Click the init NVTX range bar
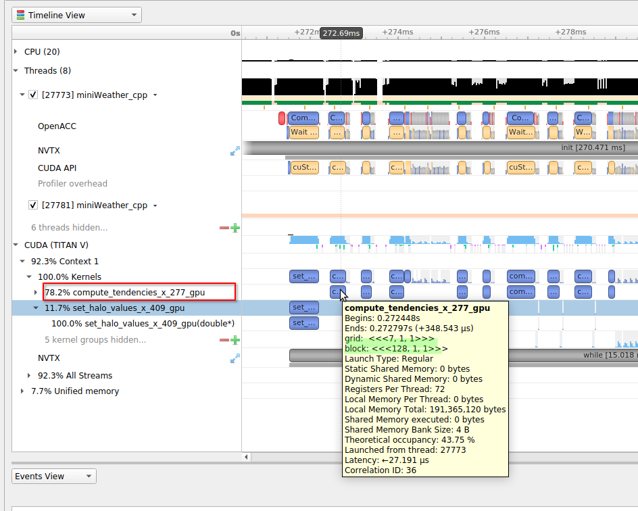 click(439, 147)
